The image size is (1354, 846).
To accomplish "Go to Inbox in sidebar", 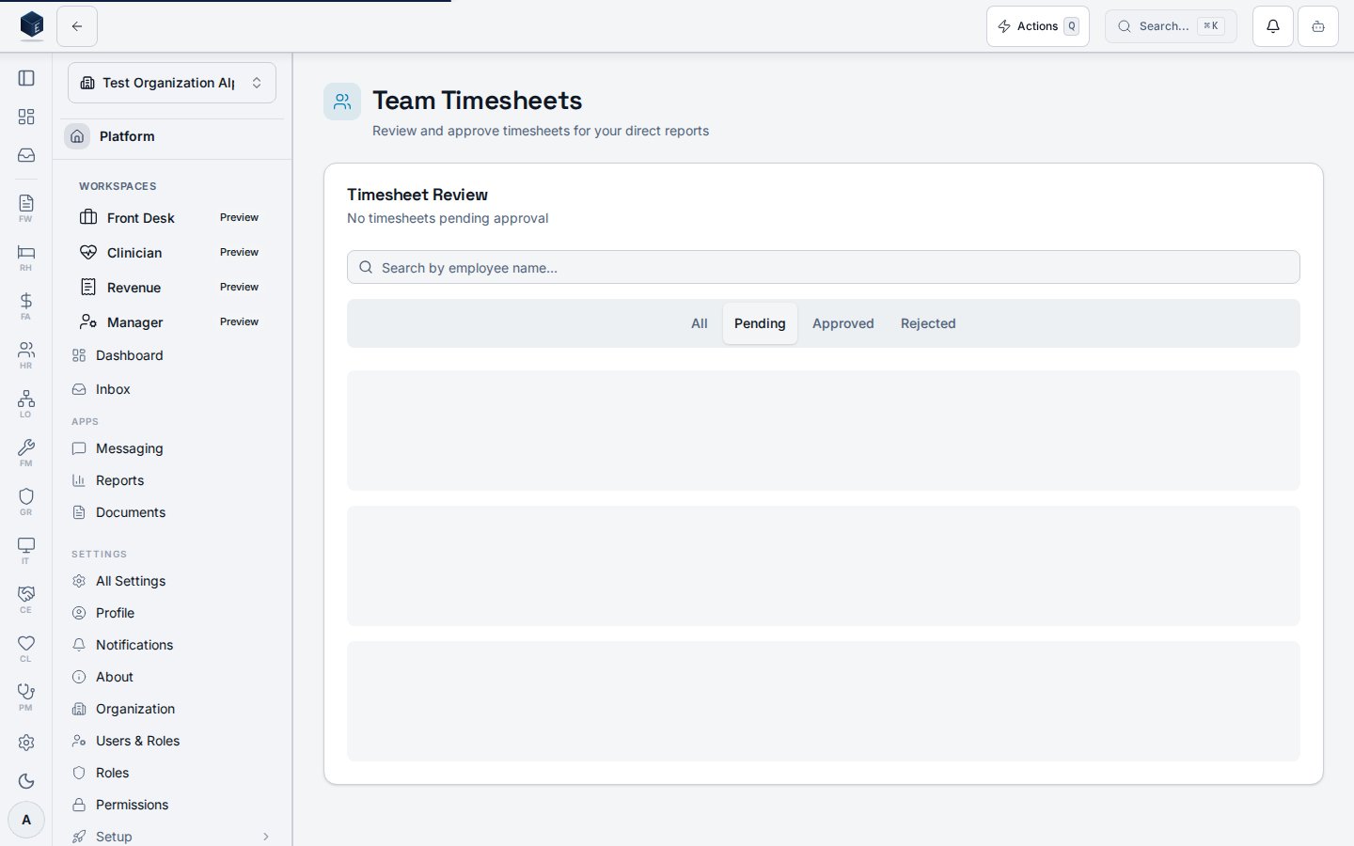I will coord(172,389).
